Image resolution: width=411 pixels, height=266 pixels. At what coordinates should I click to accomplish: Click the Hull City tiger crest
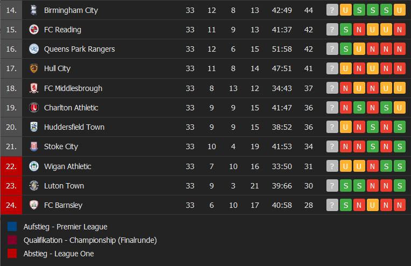click(x=33, y=68)
